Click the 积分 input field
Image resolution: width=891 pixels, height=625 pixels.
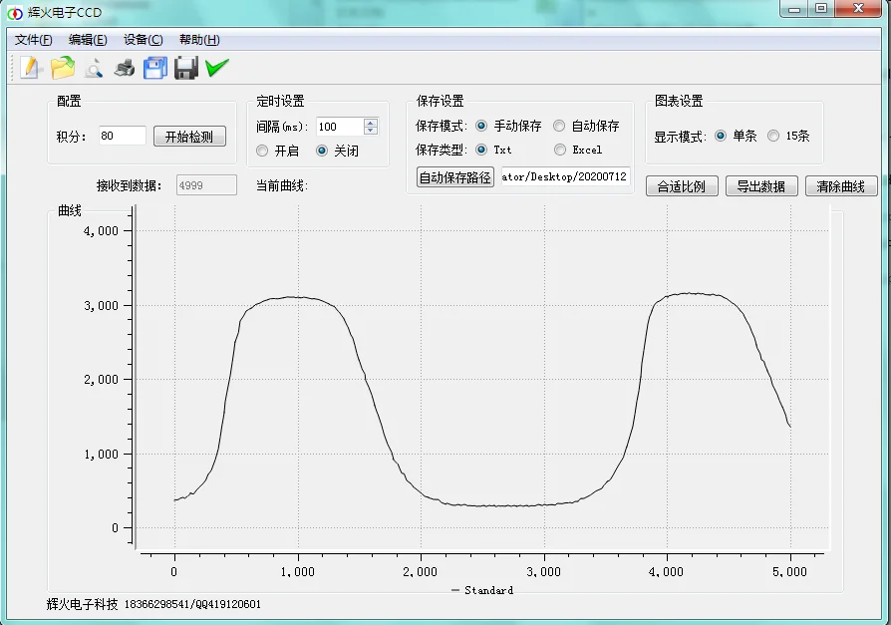coord(122,136)
